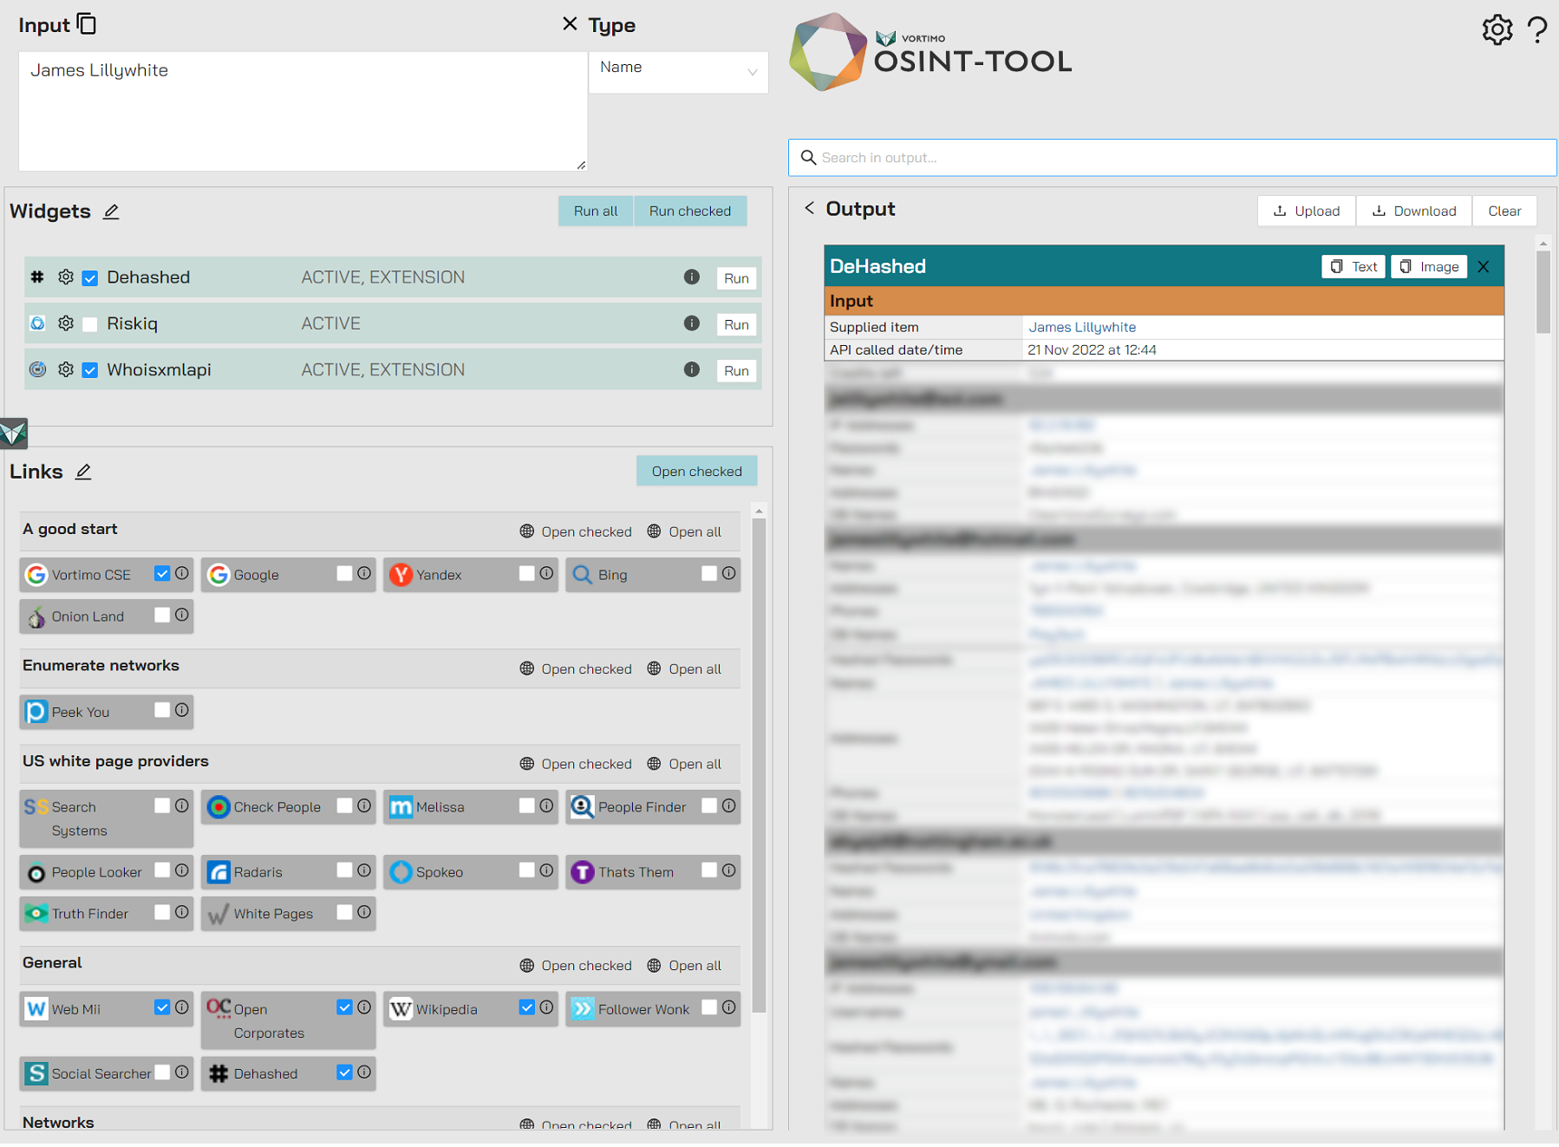Copy input using the icon beside Input
This screenshot has width=1559, height=1147.
(x=87, y=23)
